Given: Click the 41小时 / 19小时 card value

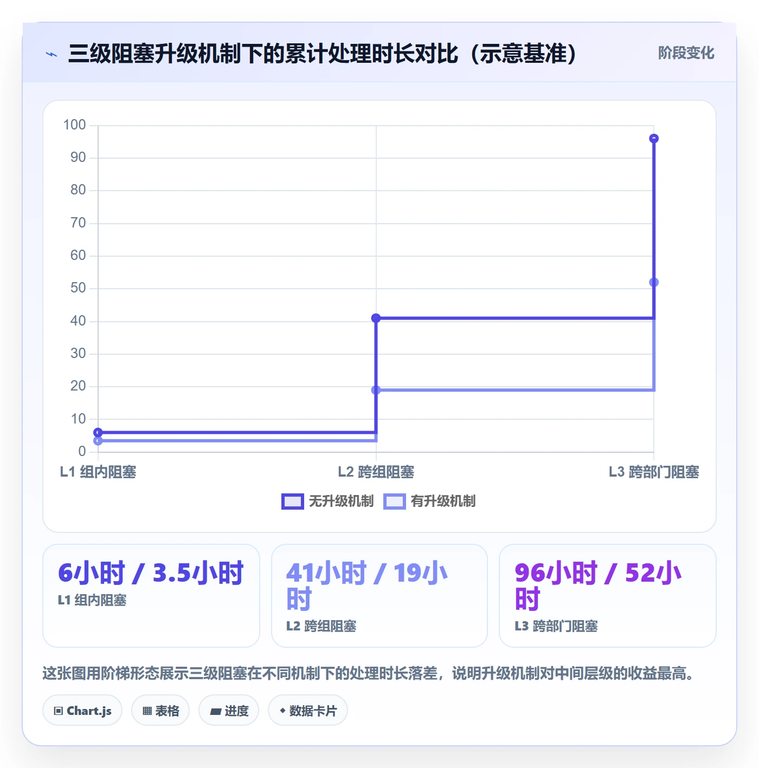Looking at the screenshot, I should (367, 586).
